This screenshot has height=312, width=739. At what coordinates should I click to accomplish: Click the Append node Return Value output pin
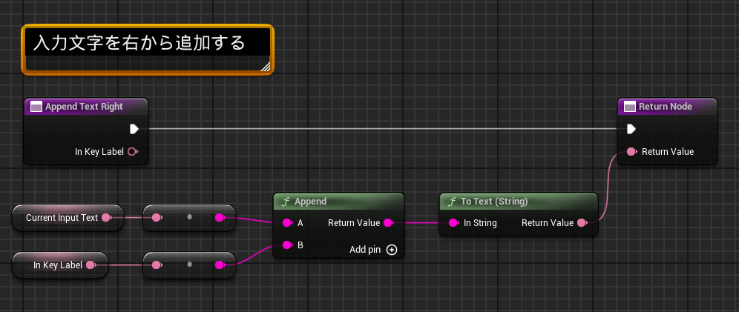pos(388,223)
